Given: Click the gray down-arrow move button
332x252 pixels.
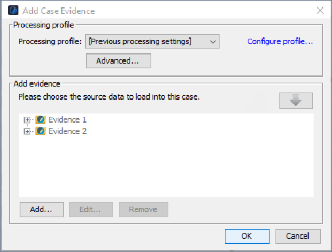Looking at the screenshot, I should pos(296,100).
